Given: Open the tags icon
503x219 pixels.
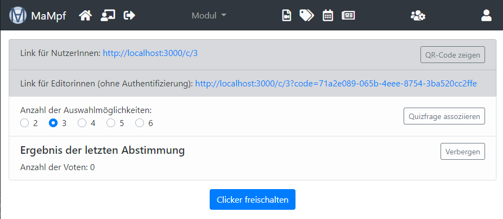Looking at the screenshot, I should click(306, 16).
